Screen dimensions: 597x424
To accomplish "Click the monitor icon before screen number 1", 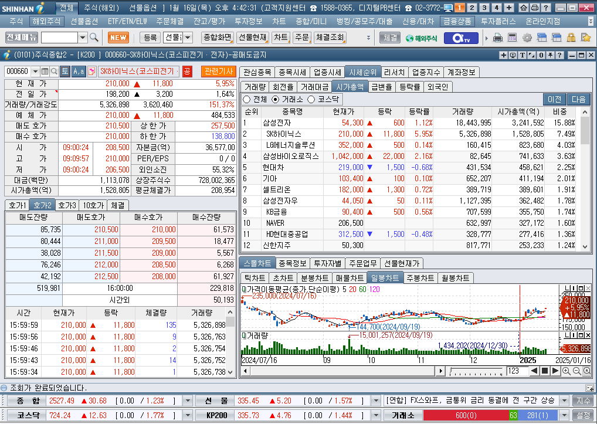I will tap(448, 8).
